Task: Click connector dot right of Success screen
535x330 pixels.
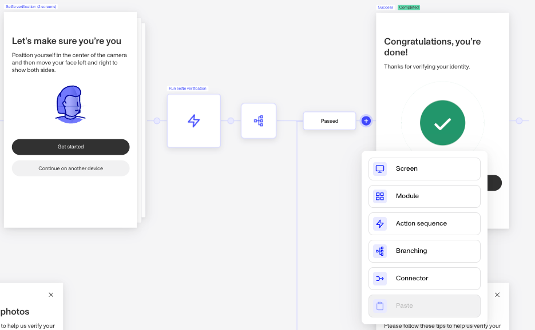Action: click(x=520, y=121)
